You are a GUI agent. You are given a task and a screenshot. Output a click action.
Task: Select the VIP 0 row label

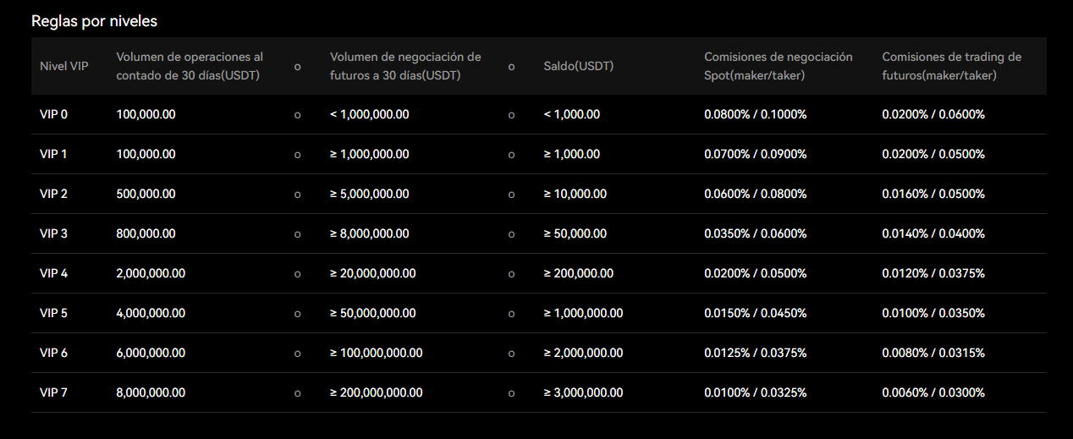click(x=53, y=114)
